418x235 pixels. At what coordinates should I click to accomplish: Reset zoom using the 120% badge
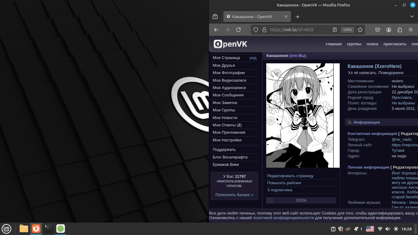(347, 30)
